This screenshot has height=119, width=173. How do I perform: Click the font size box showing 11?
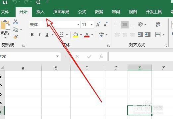click(x=86, y=25)
